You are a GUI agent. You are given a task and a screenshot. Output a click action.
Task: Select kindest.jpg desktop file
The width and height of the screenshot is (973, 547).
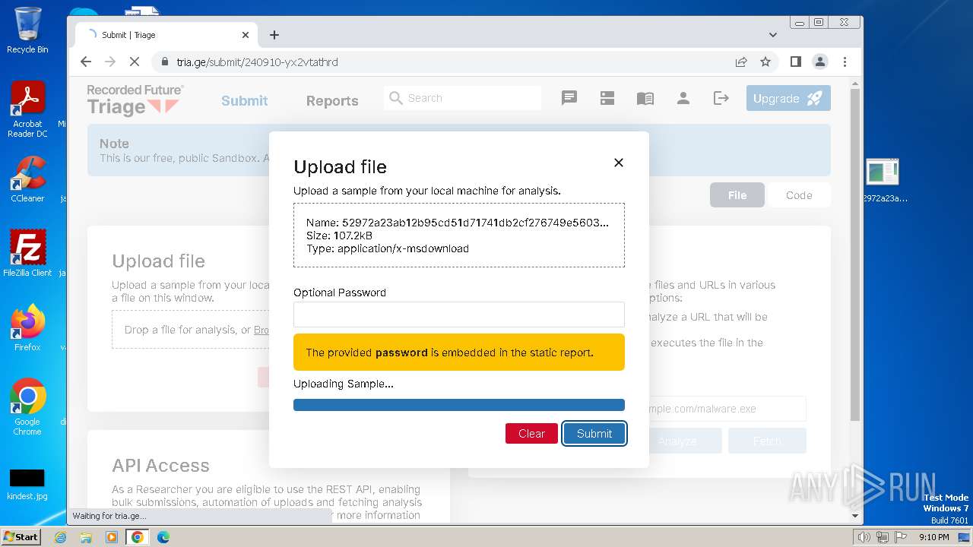27,484
